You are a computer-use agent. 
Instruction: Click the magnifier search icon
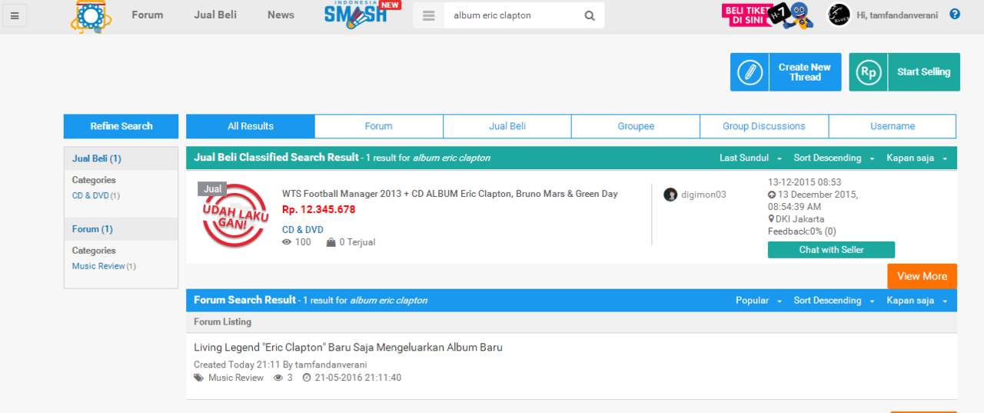pos(590,15)
